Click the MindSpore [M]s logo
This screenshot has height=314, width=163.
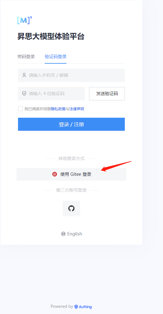point(25,20)
